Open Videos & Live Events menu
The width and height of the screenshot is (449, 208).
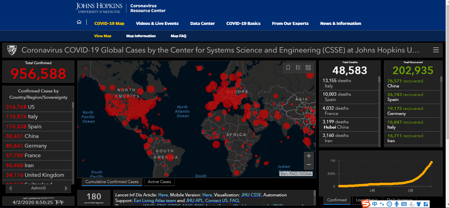157,24
